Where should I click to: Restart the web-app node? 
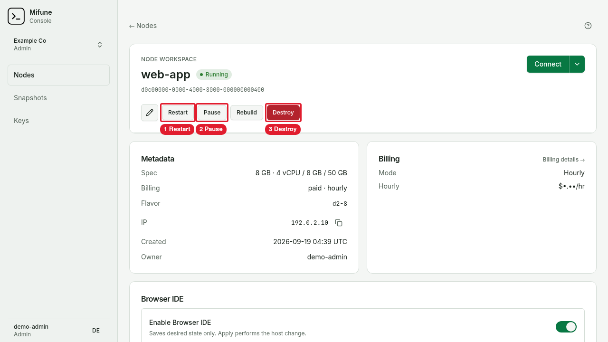[178, 113]
